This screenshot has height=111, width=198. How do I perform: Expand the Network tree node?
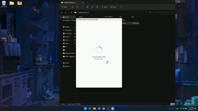61,66
